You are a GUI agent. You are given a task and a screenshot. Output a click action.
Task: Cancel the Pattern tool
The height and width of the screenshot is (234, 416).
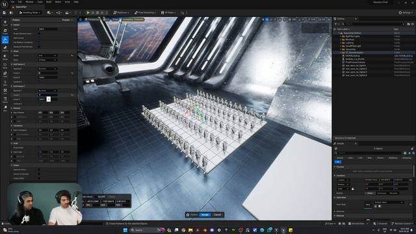coord(217,215)
